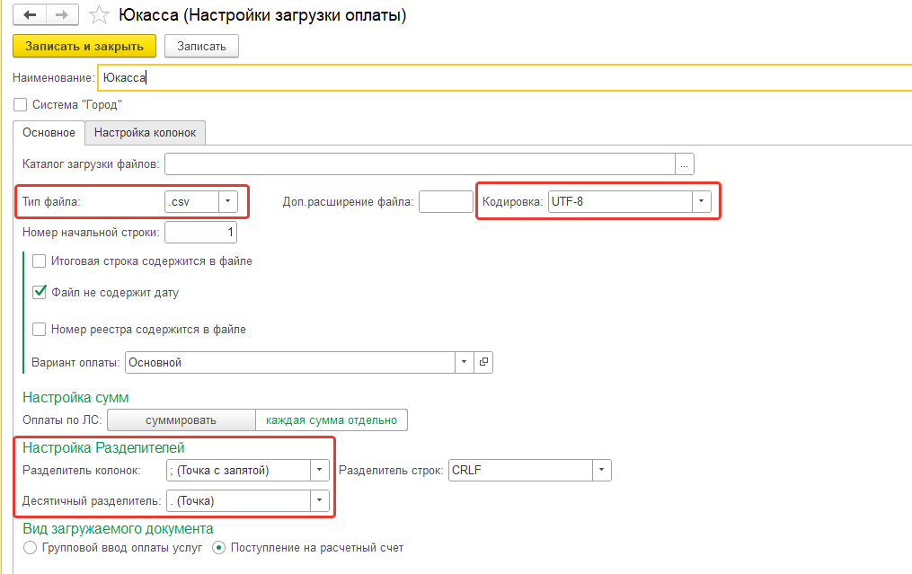Screen dimensions: 912x574
Task: Open the Десятичный разделитель dropdown
Action: tap(319, 500)
